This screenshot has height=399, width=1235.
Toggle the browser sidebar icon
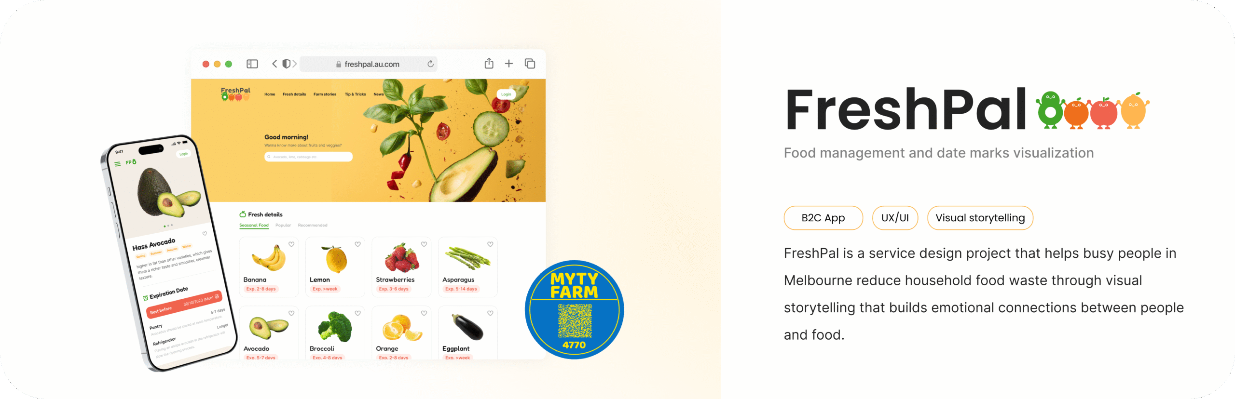coord(252,64)
